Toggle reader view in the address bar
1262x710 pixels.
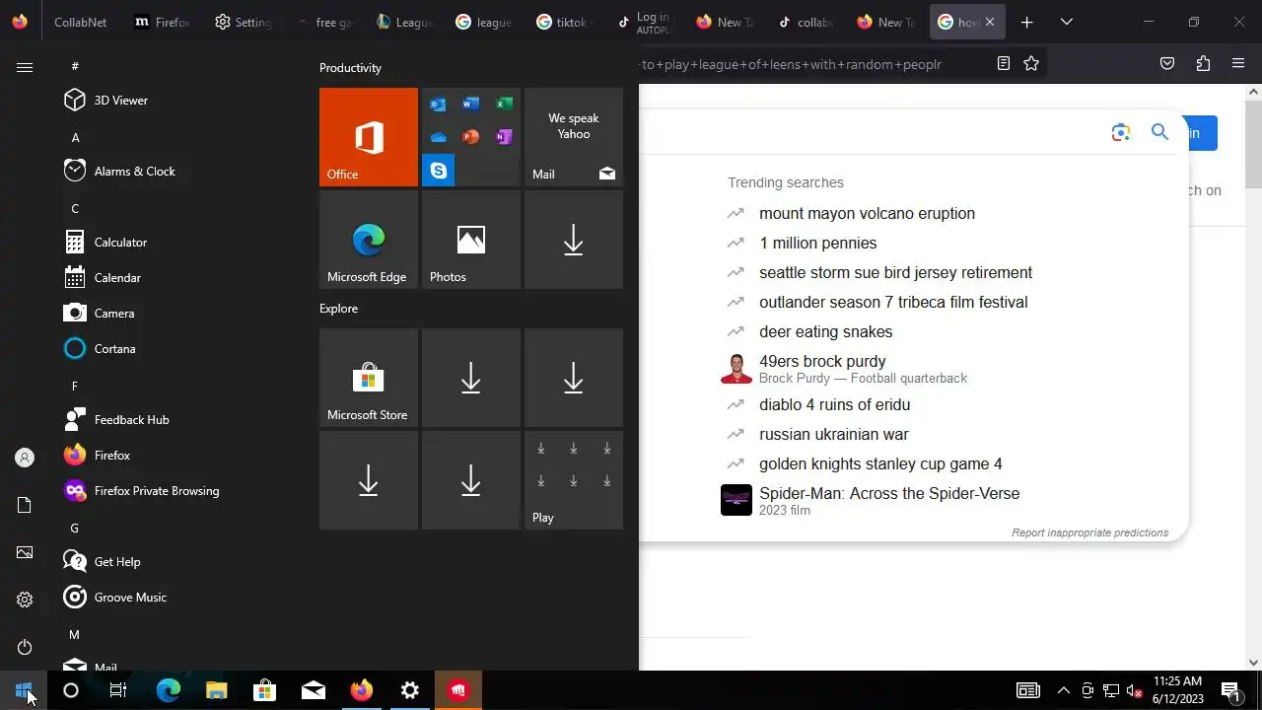tap(1003, 63)
